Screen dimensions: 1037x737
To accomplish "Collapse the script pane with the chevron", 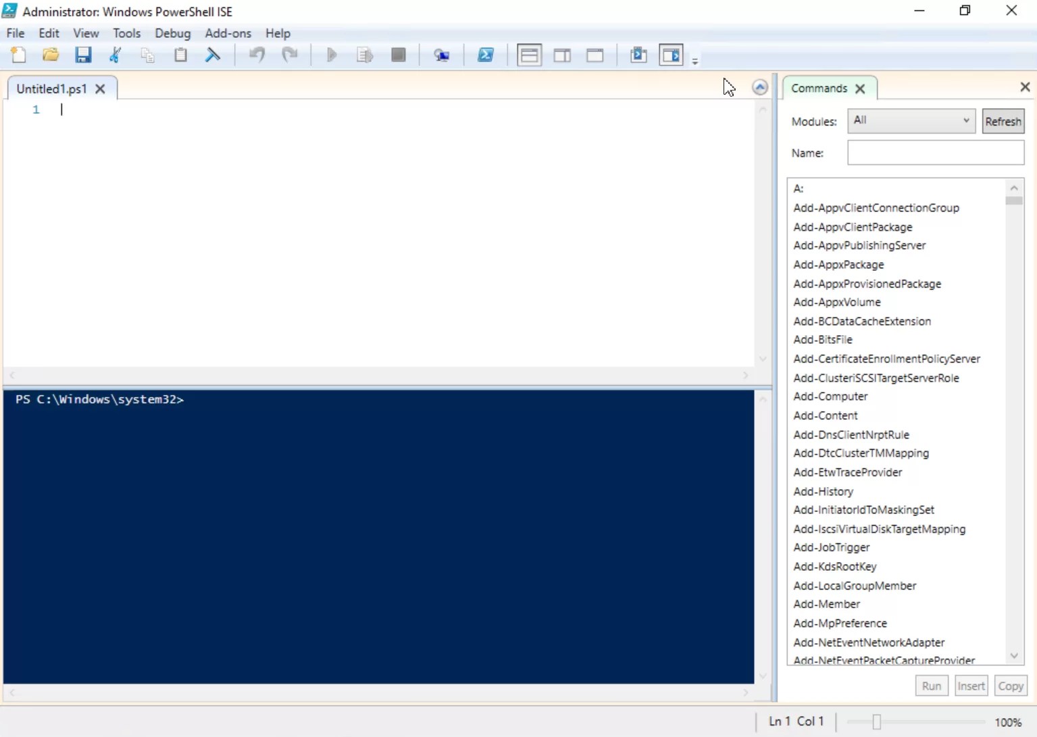I will click(759, 86).
